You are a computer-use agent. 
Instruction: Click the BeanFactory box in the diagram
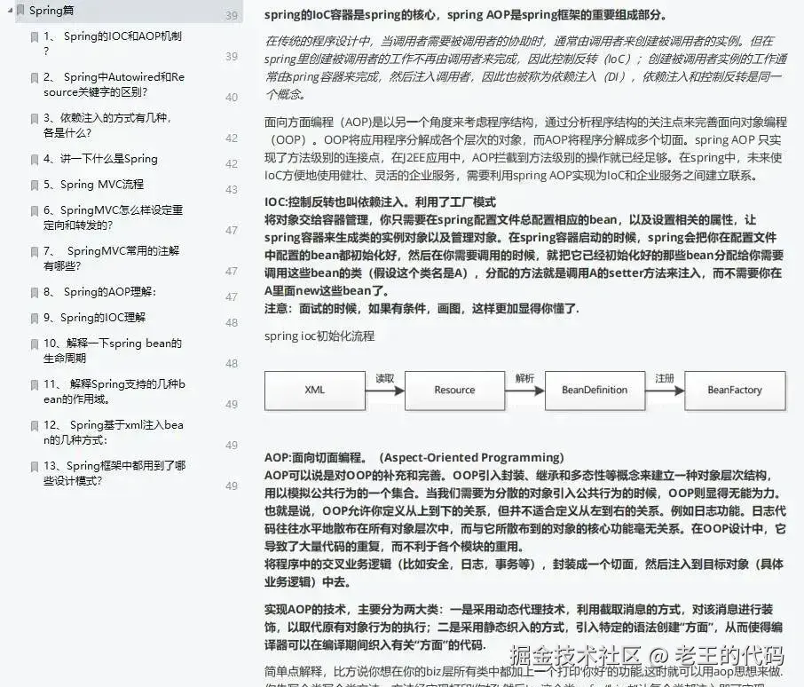(735, 391)
